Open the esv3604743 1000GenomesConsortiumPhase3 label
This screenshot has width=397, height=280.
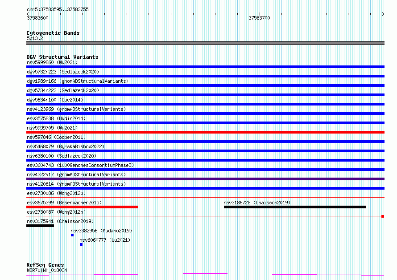[80, 165]
